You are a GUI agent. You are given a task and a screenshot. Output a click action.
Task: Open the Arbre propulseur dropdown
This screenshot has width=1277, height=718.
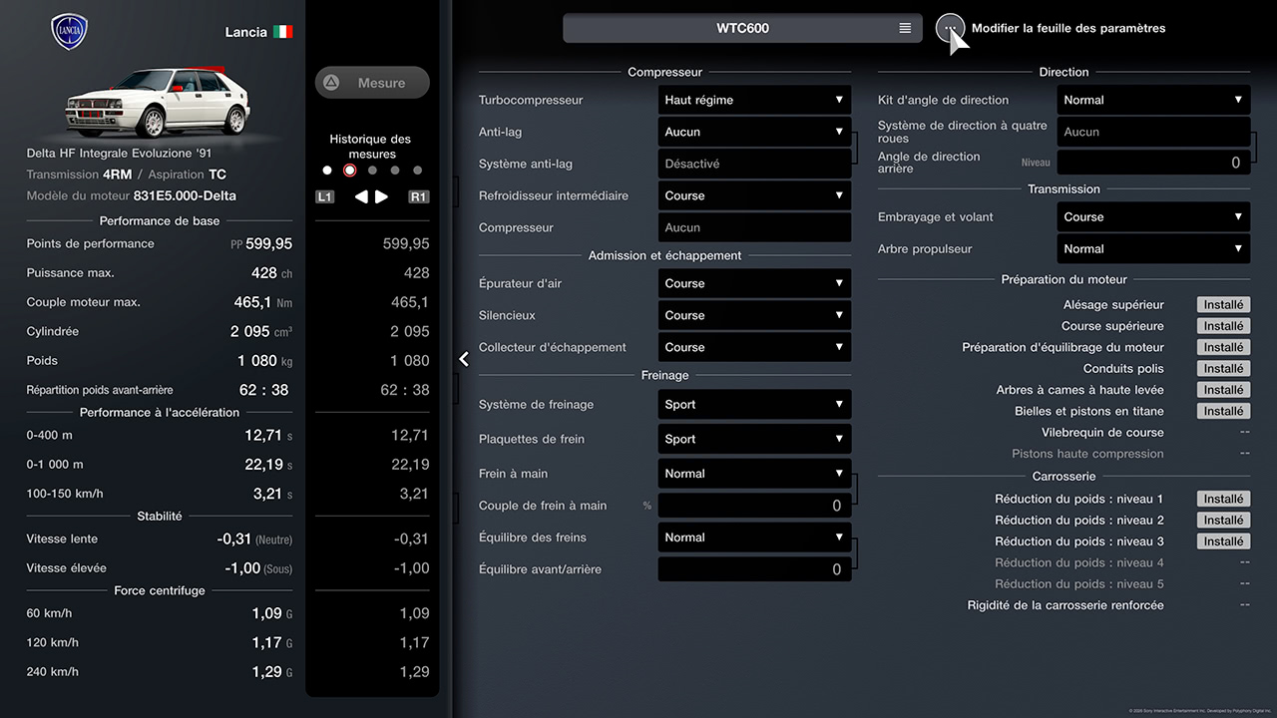pos(1153,248)
